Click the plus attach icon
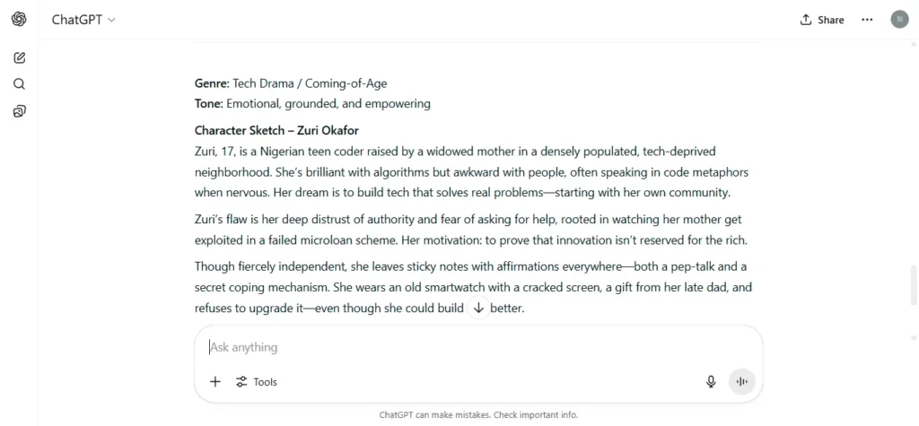Screen dimensions: 919x426 (215, 382)
